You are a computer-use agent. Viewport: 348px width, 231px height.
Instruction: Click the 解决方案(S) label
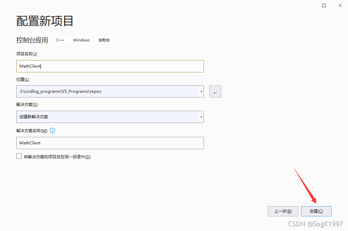(27, 105)
